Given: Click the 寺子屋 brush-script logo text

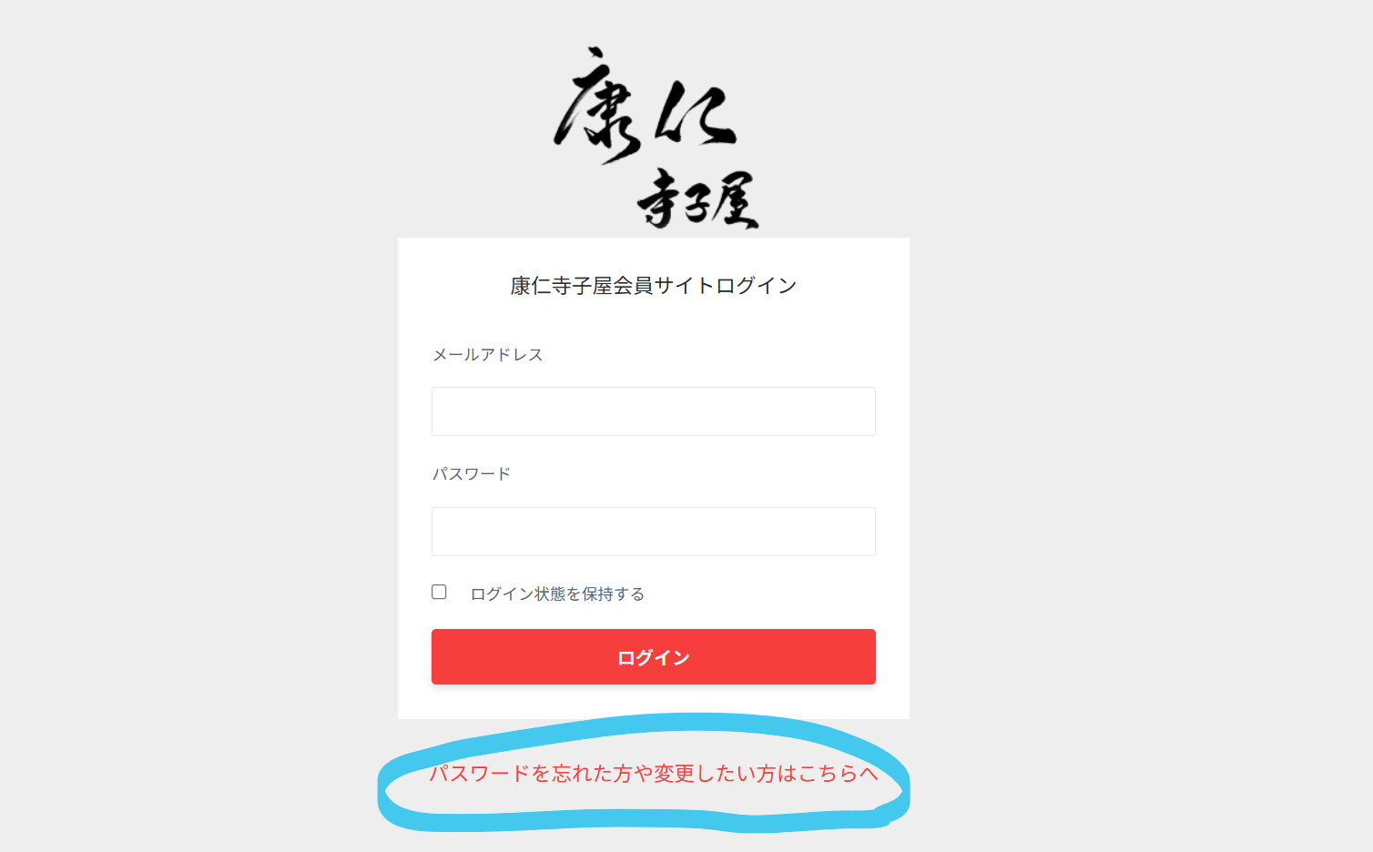Looking at the screenshot, I should [x=697, y=199].
